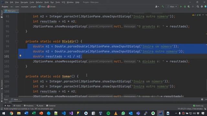Open the File menu
Image resolution: width=207 pixels, height=116 pixels.
pyautogui.click(x=6, y=2)
